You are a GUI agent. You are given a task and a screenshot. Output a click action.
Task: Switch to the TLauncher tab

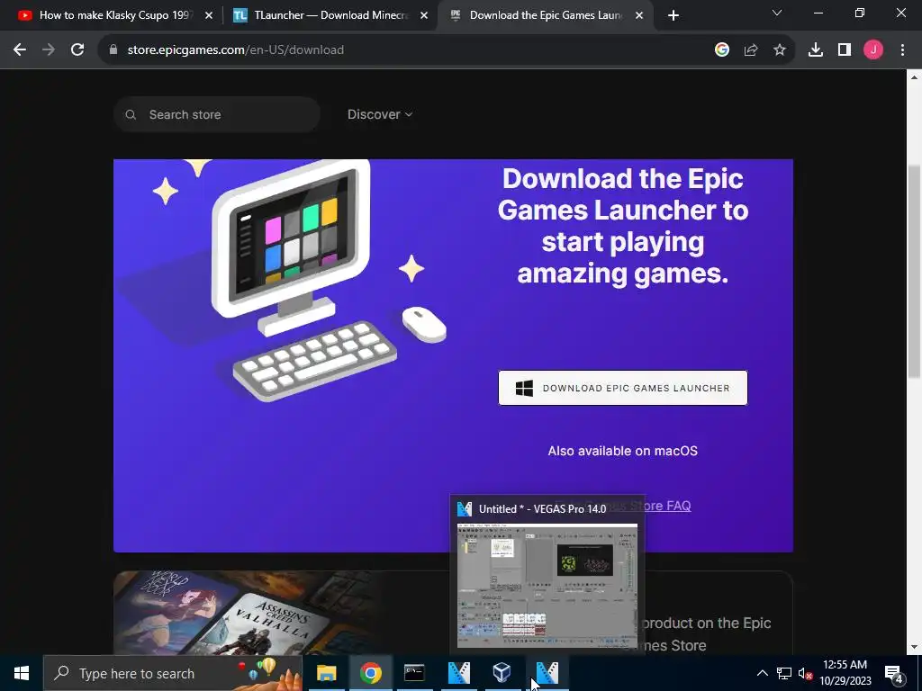pyautogui.click(x=330, y=15)
